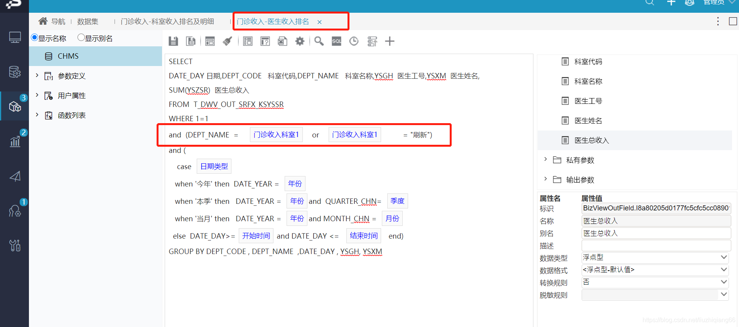The image size is (739, 327).
Task: Click the brush format toolbar icon
Action: [228, 41]
